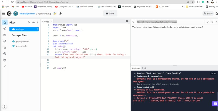Image resolution: width=218 pixels, height=111 pixels.
Task: Open poetry.lock file
Action: 21,46
